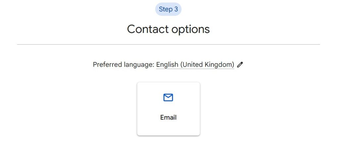The image size is (339, 157).
Task: Click the word "options" in the heading
Action: pyautogui.click(x=190, y=29)
